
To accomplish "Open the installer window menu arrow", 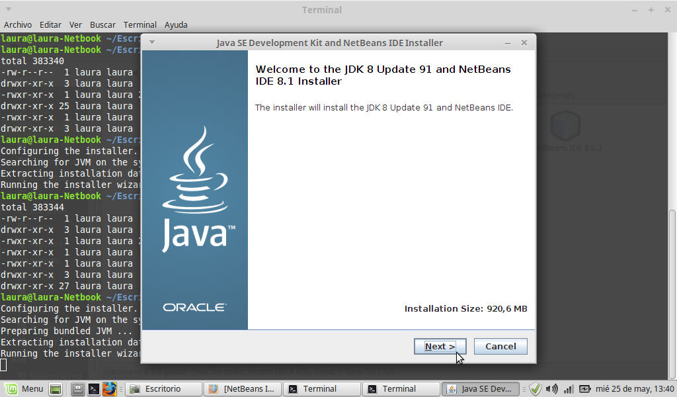I will coord(151,42).
